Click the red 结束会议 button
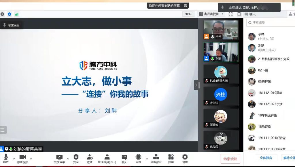 point(230,159)
